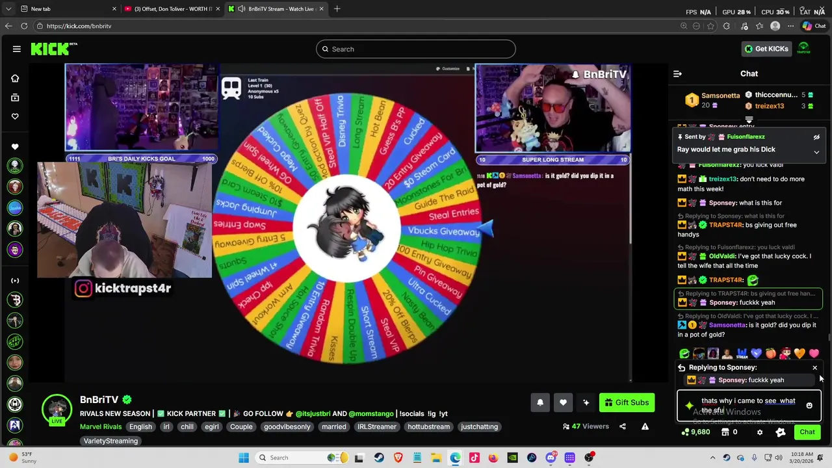Share the stream via share icon
Screen dimensions: 832x468
[x=623, y=427]
